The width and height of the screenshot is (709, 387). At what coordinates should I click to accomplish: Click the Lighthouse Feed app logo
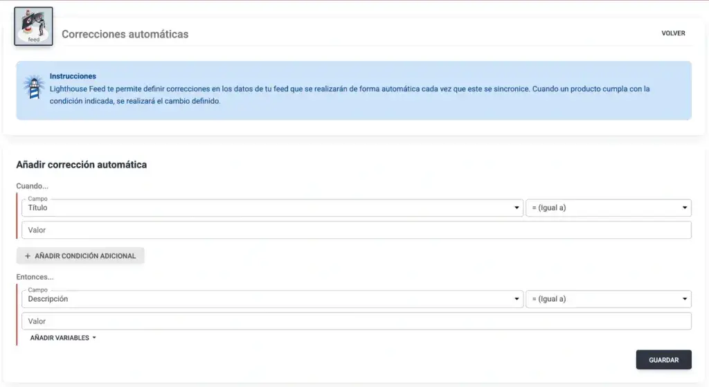[33, 26]
